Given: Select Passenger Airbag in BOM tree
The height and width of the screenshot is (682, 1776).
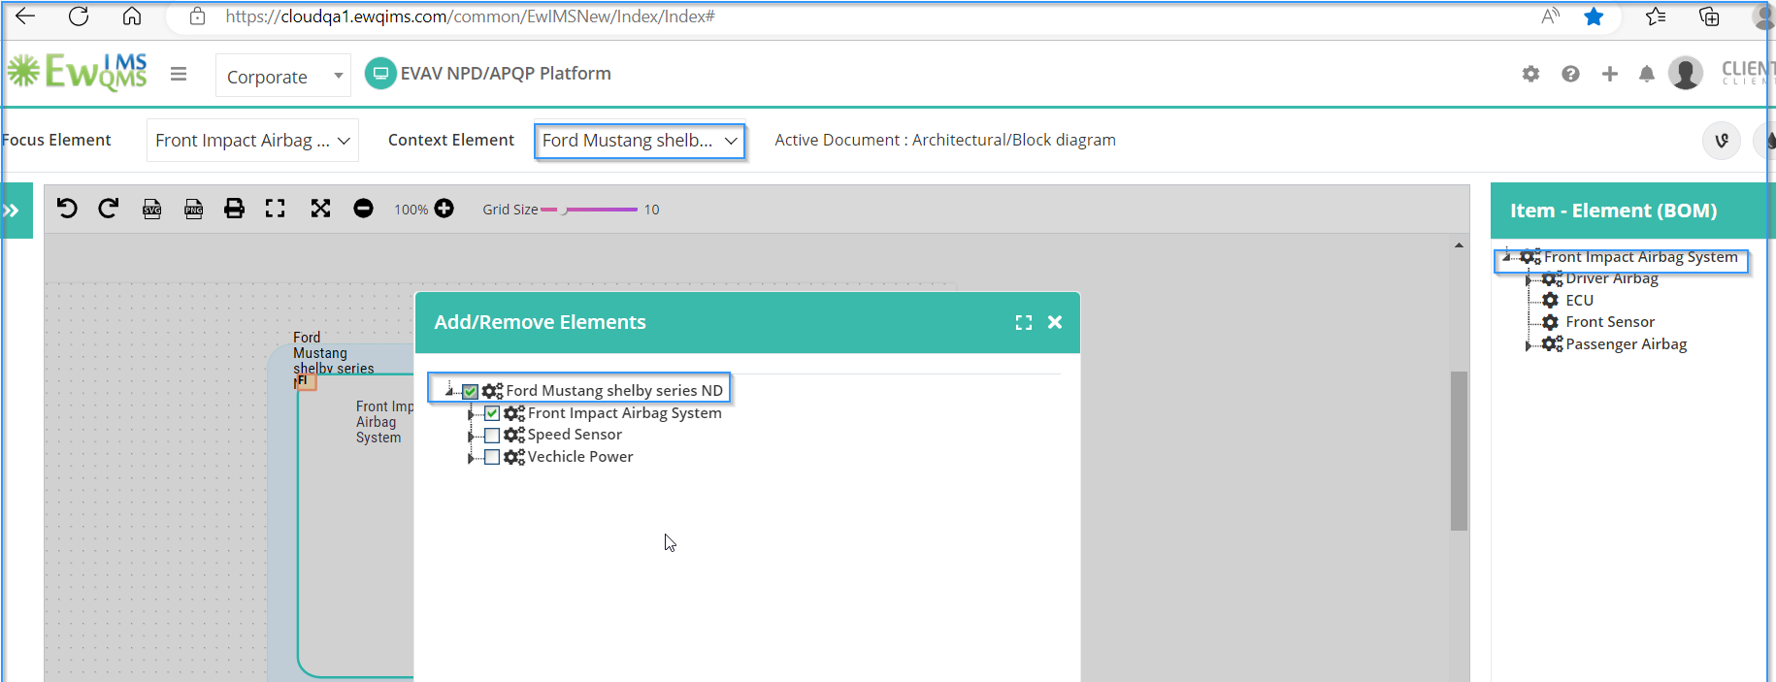Looking at the screenshot, I should (x=1627, y=344).
